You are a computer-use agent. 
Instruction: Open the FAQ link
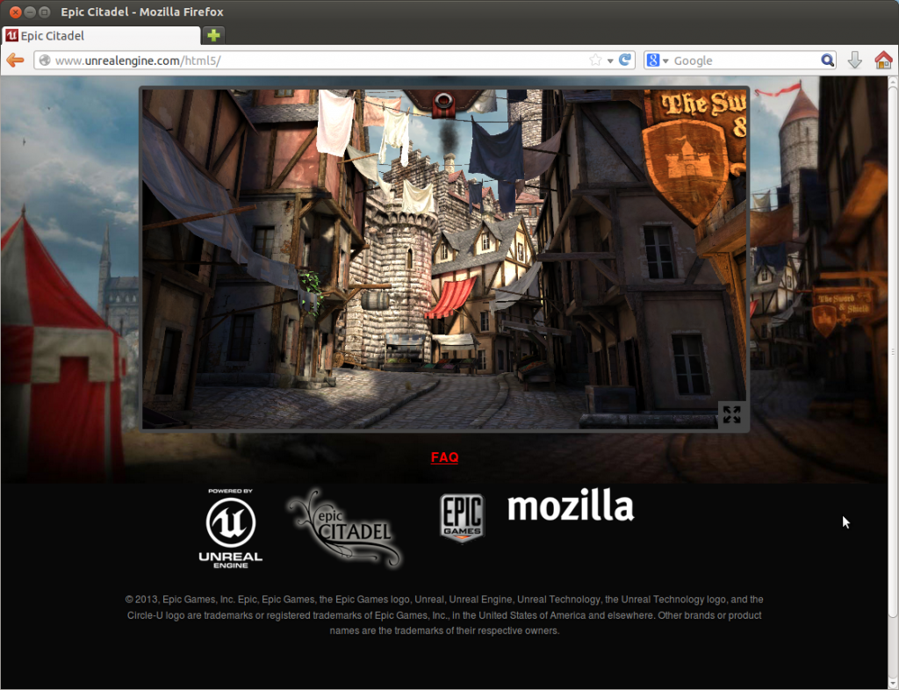point(444,457)
